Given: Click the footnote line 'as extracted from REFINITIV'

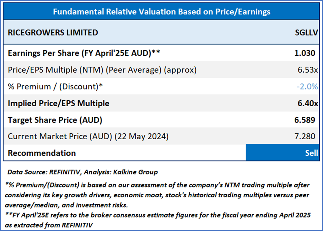Looking at the screenshot, I should 49,225.
